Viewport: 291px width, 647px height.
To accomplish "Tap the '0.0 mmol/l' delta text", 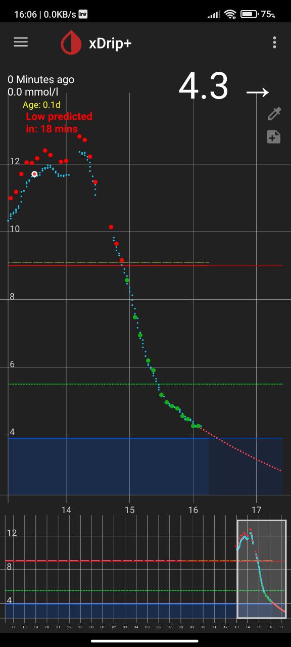I will coord(33,92).
